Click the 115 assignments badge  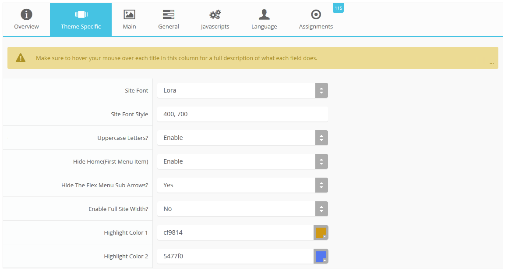coord(338,8)
